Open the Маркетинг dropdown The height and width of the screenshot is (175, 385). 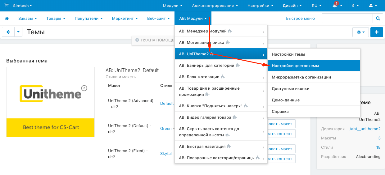click(125, 19)
